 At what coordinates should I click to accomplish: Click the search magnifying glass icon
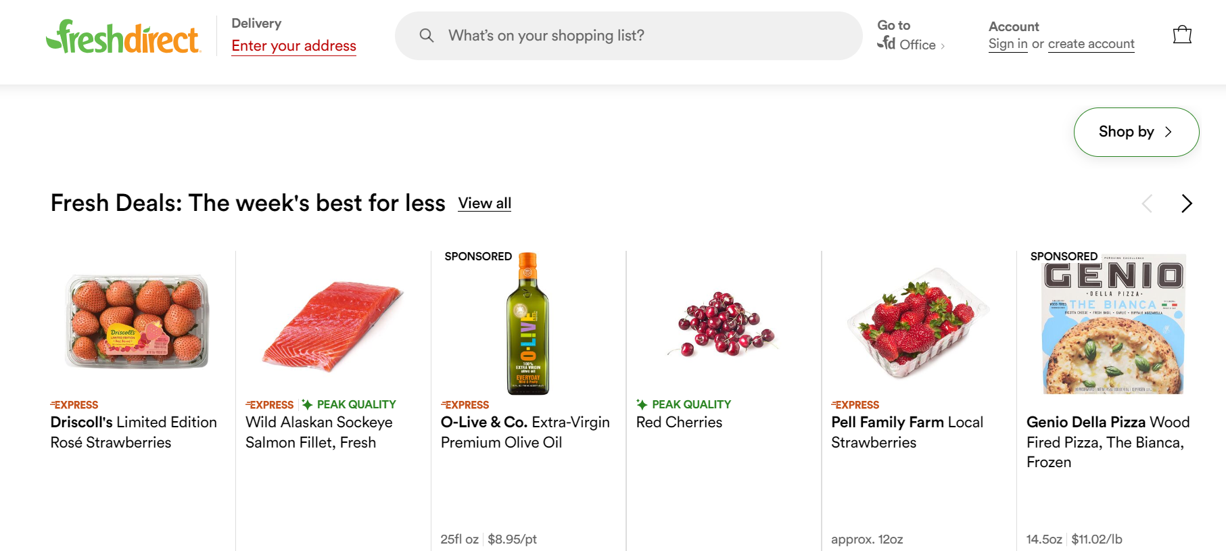[427, 35]
